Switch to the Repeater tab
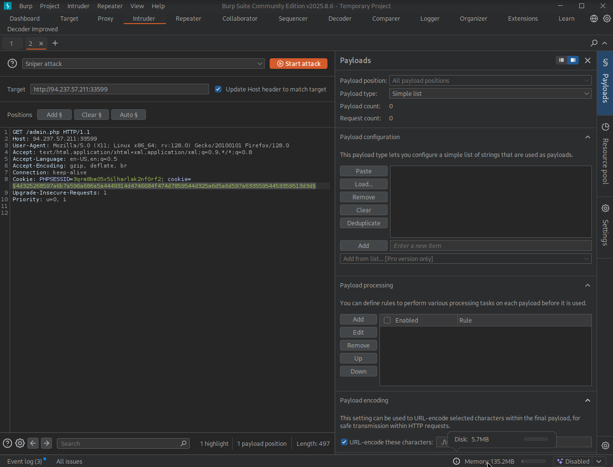The image size is (613, 467). [x=188, y=19]
